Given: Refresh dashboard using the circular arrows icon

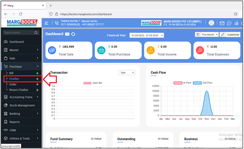Looking at the screenshot, I should [x=73, y=34].
